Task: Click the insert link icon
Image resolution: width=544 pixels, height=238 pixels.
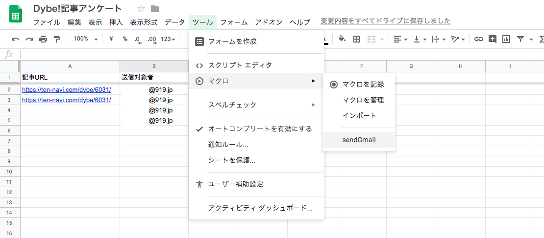Action: pos(478,39)
